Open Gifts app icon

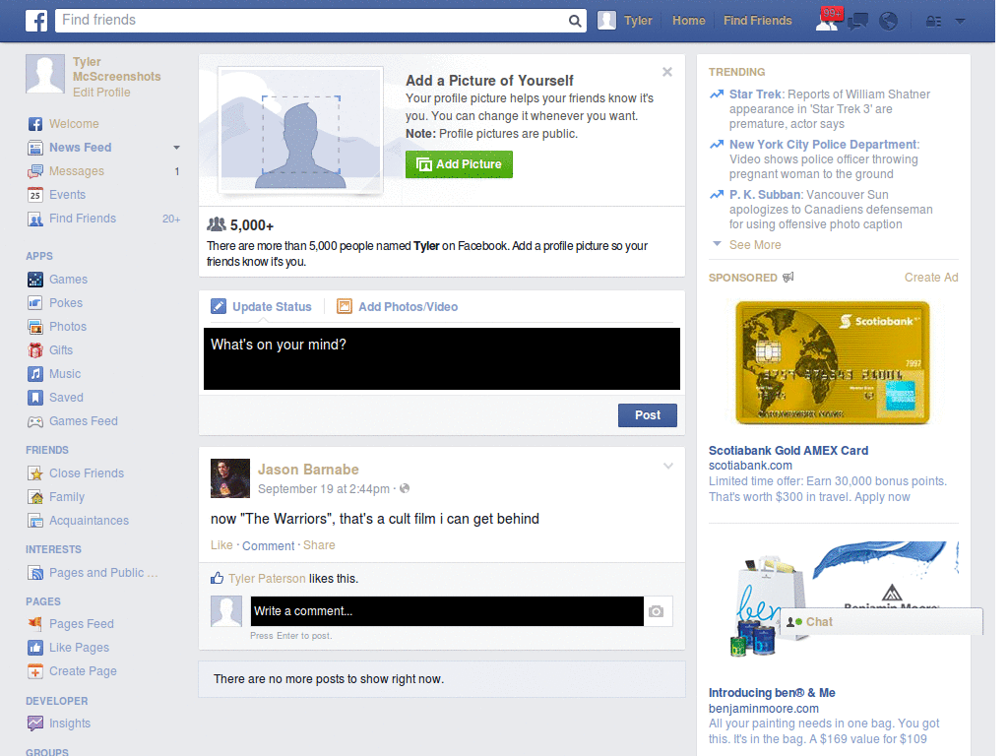point(35,350)
